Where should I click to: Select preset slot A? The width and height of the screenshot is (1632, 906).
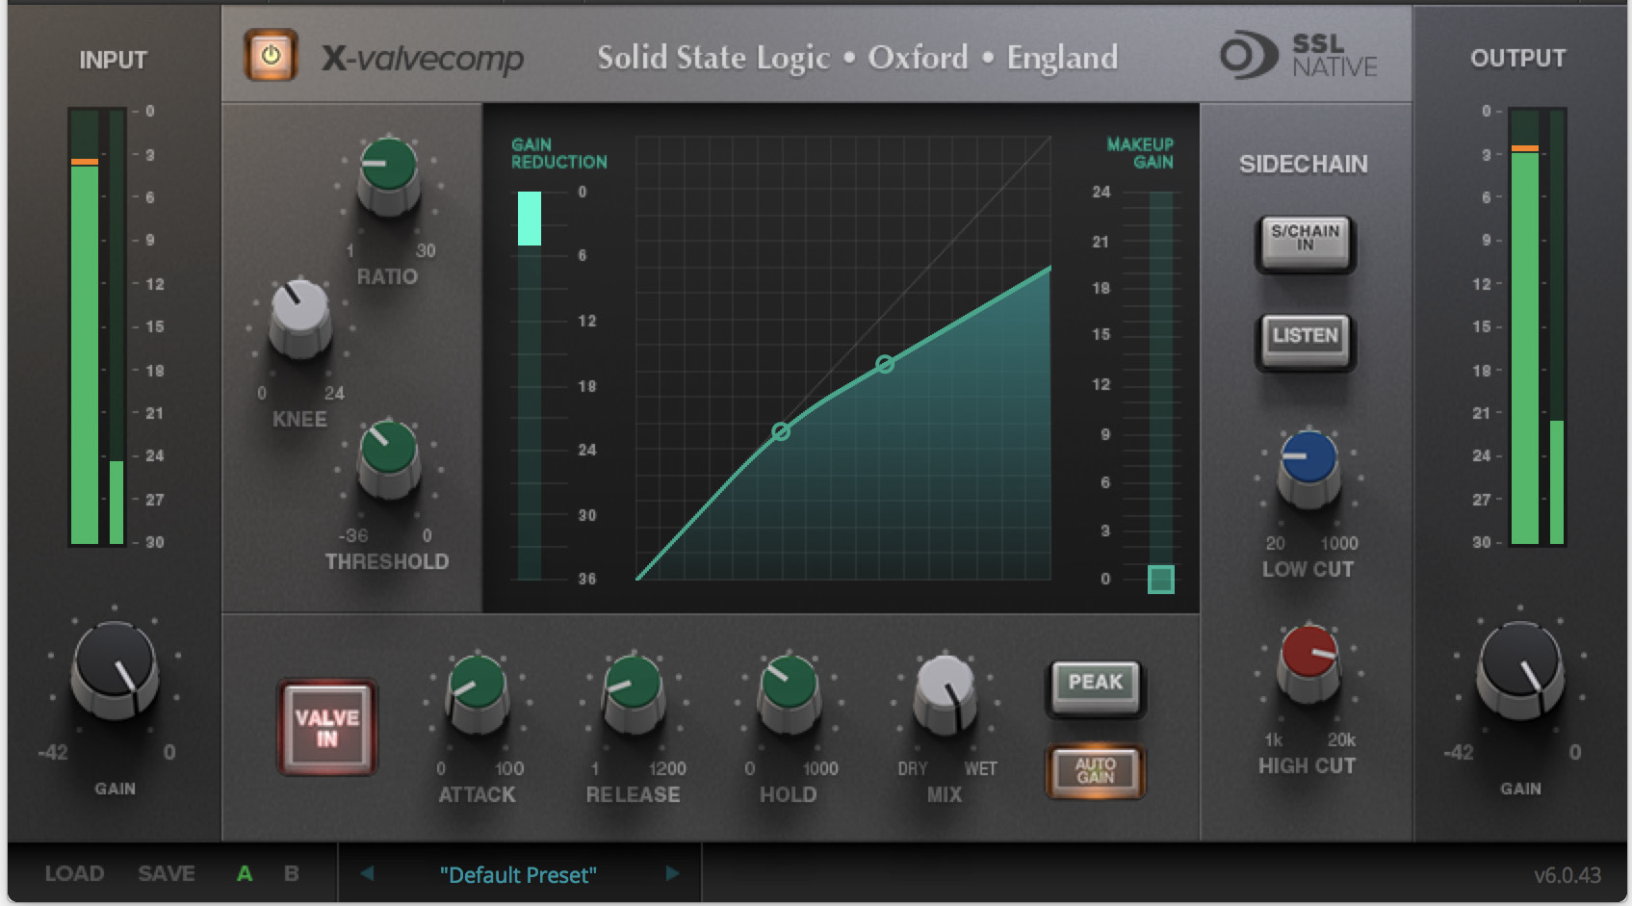[244, 874]
